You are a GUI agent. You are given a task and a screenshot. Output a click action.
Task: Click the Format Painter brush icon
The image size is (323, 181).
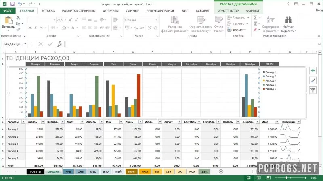click(x=18, y=29)
